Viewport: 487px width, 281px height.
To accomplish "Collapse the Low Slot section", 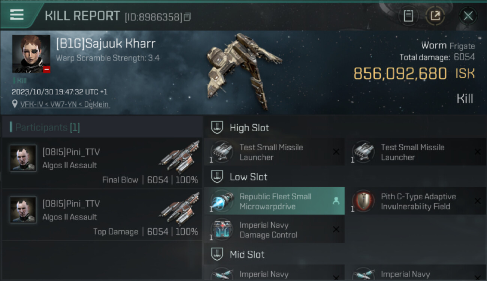I will coord(217,176).
